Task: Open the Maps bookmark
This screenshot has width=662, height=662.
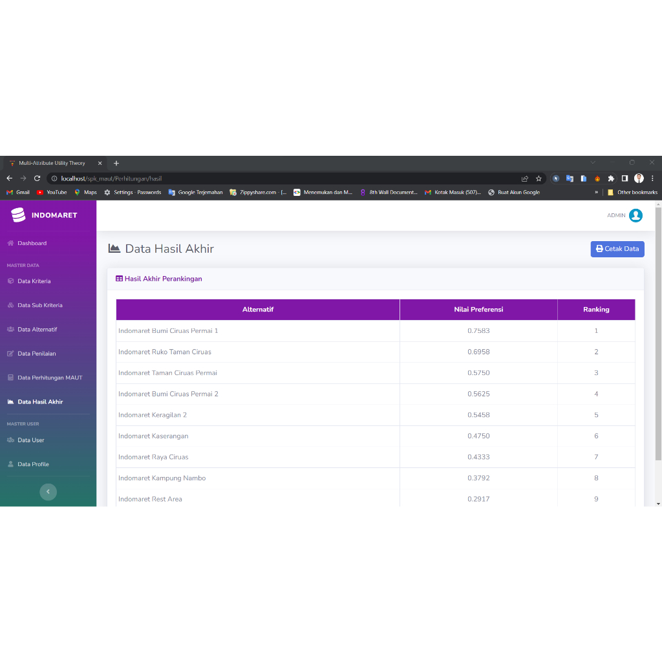Action: (86, 193)
